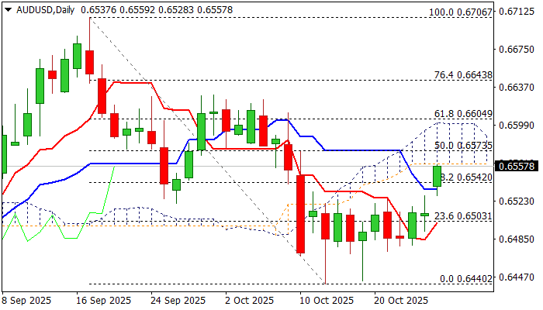Click the 50.0 Fibonacci label 0.65735
Image resolution: width=543 pixels, height=310 pixels.
[464, 145]
